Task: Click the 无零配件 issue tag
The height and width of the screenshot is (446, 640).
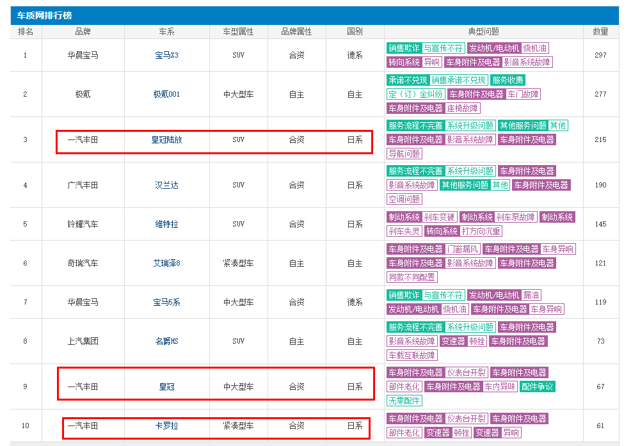Action: (404, 401)
